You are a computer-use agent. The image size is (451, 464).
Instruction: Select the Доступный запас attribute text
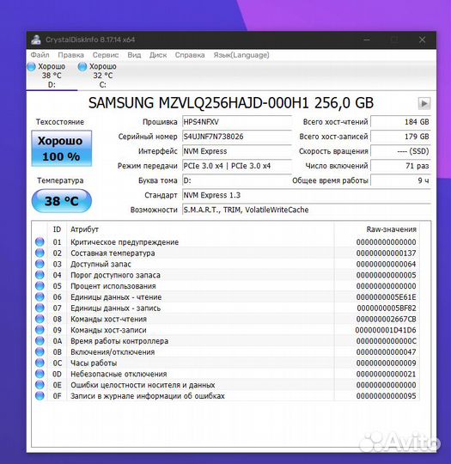[x=101, y=265]
